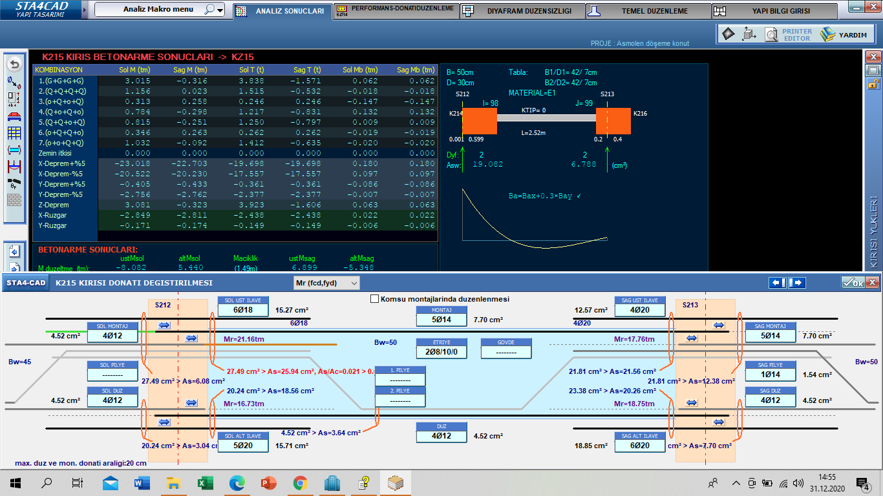883x496 pixels.
Task: Open Excel from the Windows taskbar
Action: click(205, 482)
